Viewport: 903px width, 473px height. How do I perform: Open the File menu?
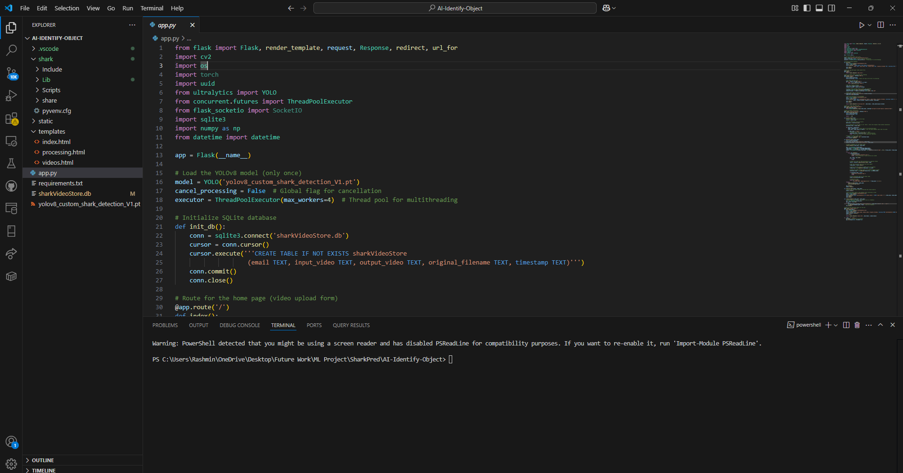(25, 8)
